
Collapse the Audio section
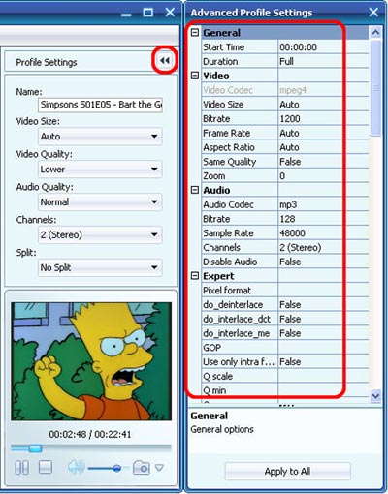tap(195, 190)
